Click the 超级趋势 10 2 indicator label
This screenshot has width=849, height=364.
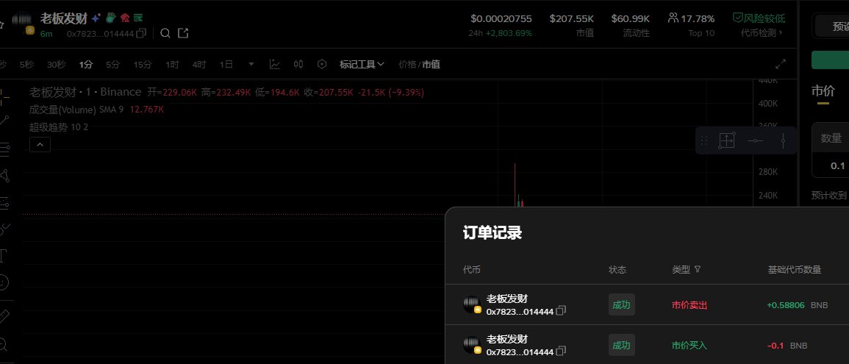(x=59, y=127)
